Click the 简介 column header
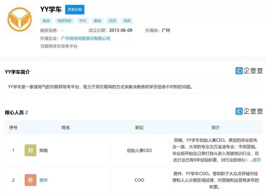266x196 pixels. point(215,127)
